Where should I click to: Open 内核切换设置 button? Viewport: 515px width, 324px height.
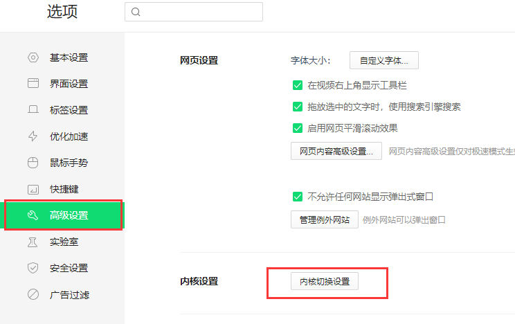click(324, 282)
